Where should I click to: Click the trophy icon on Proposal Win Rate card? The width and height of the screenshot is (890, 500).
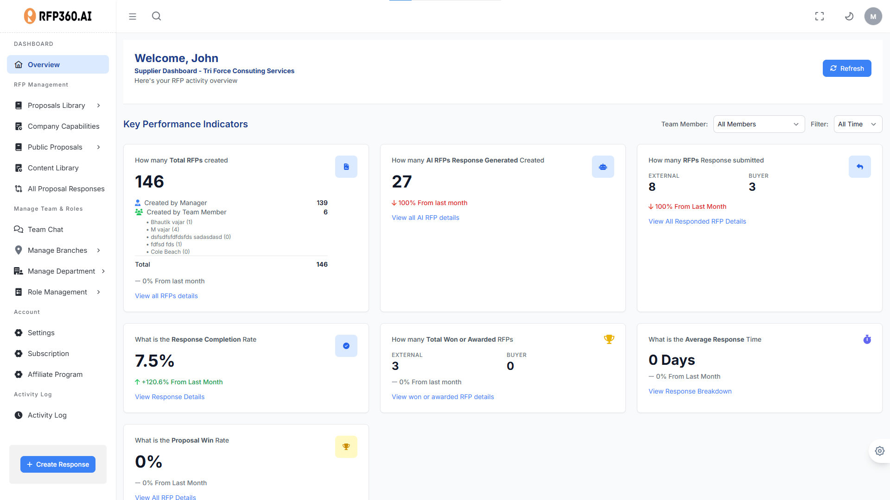(x=346, y=447)
